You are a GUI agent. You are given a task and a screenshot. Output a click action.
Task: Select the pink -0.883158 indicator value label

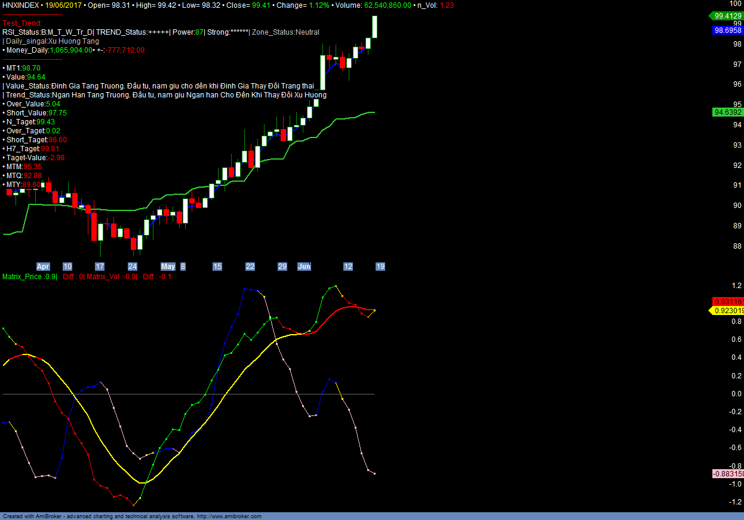(727, 474)
